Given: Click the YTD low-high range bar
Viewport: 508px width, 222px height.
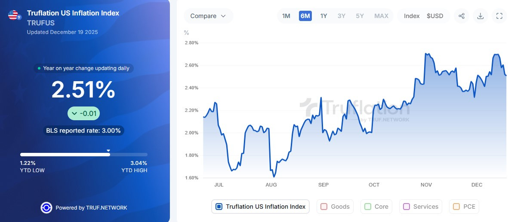Looking at the screenshot, I should pos(83,155).
